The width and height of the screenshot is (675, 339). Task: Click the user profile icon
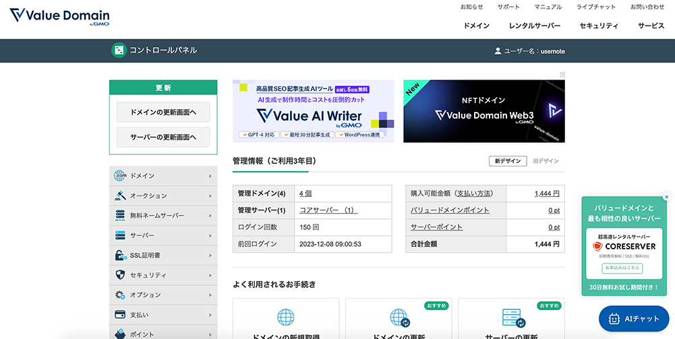click(x=498, y=51)
